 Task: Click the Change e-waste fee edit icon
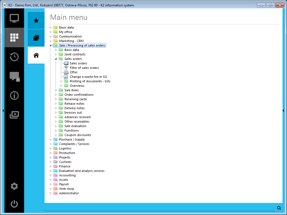[x=66, y=77]
